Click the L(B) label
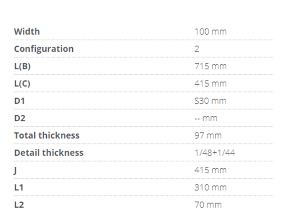The image size is (285, 222). 22,66
